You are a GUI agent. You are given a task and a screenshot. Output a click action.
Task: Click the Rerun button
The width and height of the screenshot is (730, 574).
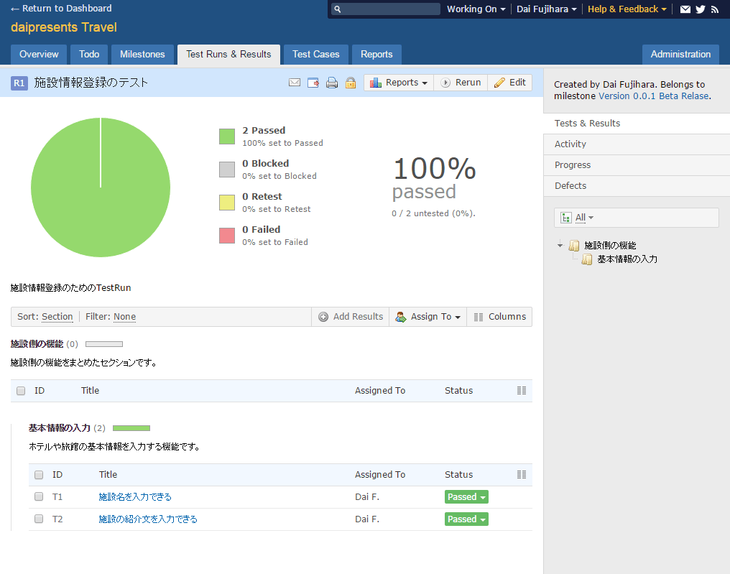[x=461, y=83]
